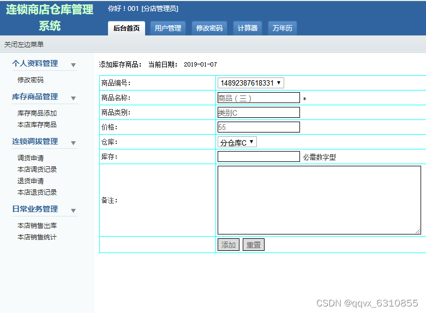426x313 pixels.
Task: Open the 计算器 tab
Action: [x=248, y=28]
